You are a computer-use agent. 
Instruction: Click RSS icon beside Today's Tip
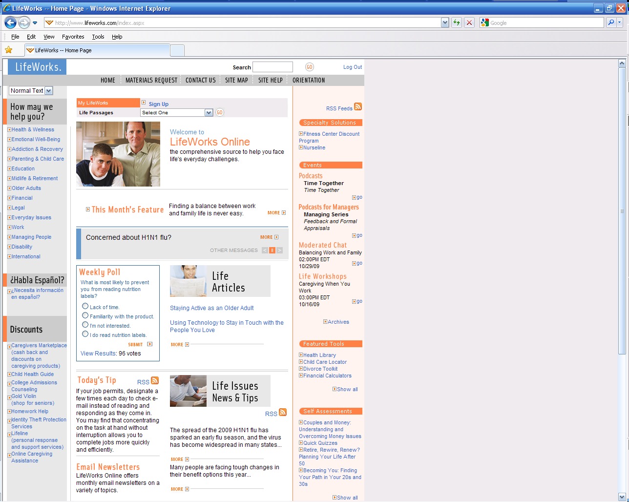pos(155,381)
